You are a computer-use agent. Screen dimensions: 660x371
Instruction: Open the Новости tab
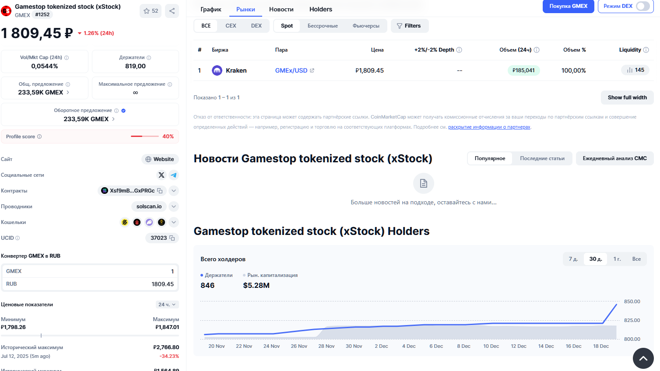tap(281, 9)
